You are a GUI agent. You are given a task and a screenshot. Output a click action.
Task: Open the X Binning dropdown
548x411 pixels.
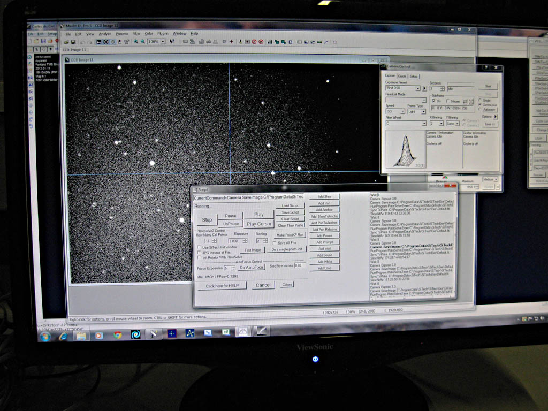(x=441, y=124)
